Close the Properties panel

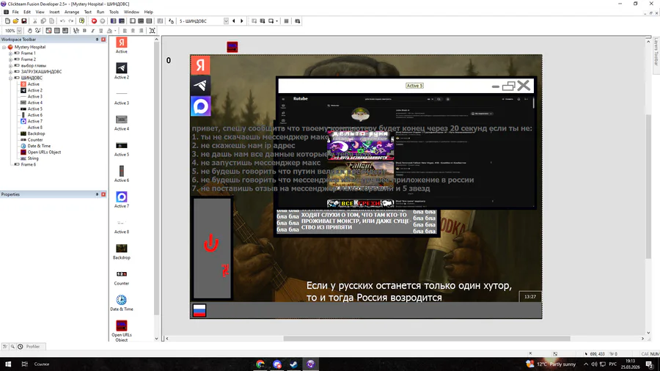click(x=103, y=194)
